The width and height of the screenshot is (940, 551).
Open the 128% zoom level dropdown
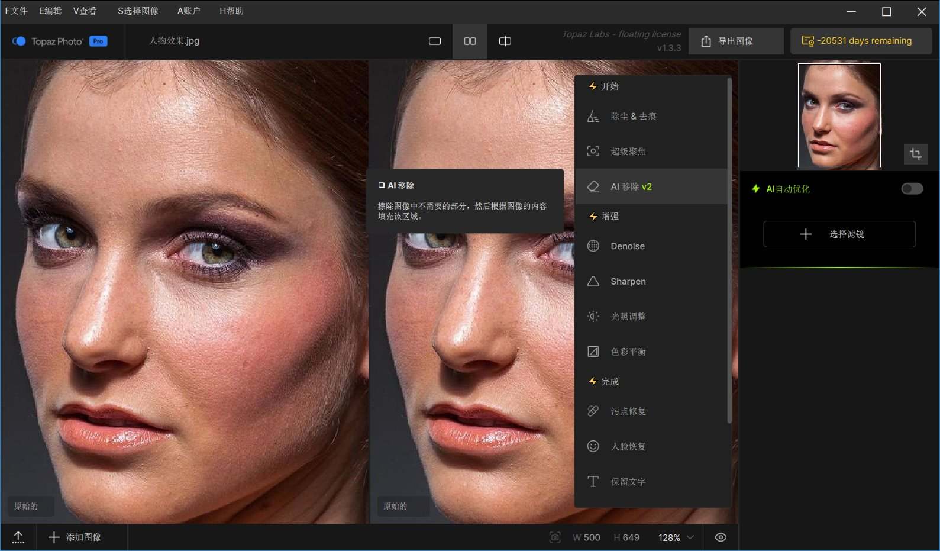click(676, 537)
